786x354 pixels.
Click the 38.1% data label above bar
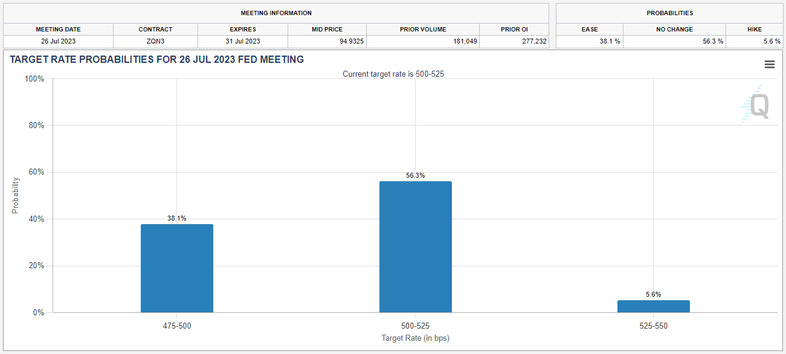pos(177,219)
